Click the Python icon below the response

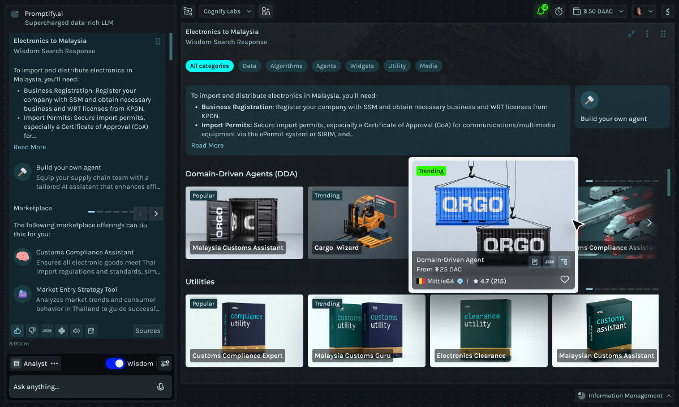click(61, 331)
